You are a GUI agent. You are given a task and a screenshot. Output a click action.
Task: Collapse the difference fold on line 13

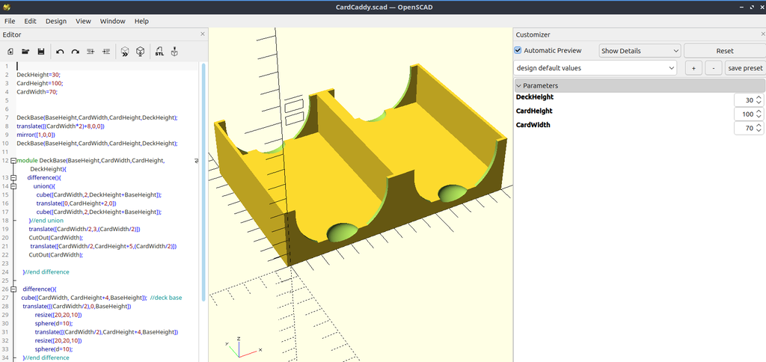[x=13, y=178]
